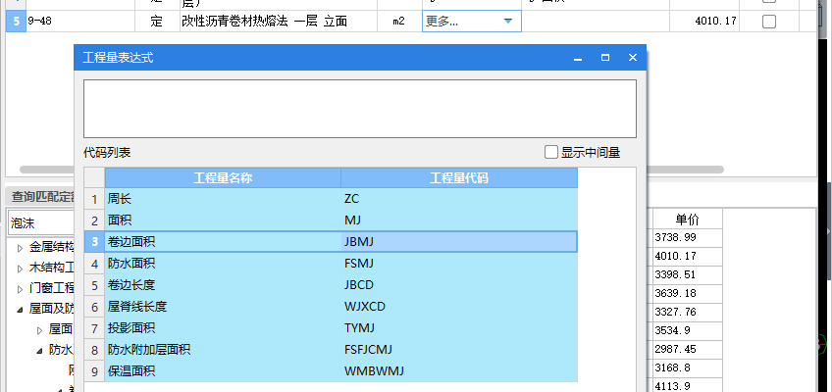The height and width of the screenshot is (392, 832).
Task: Click the 定 type cell in row 9-48
Action: [157, 22]
